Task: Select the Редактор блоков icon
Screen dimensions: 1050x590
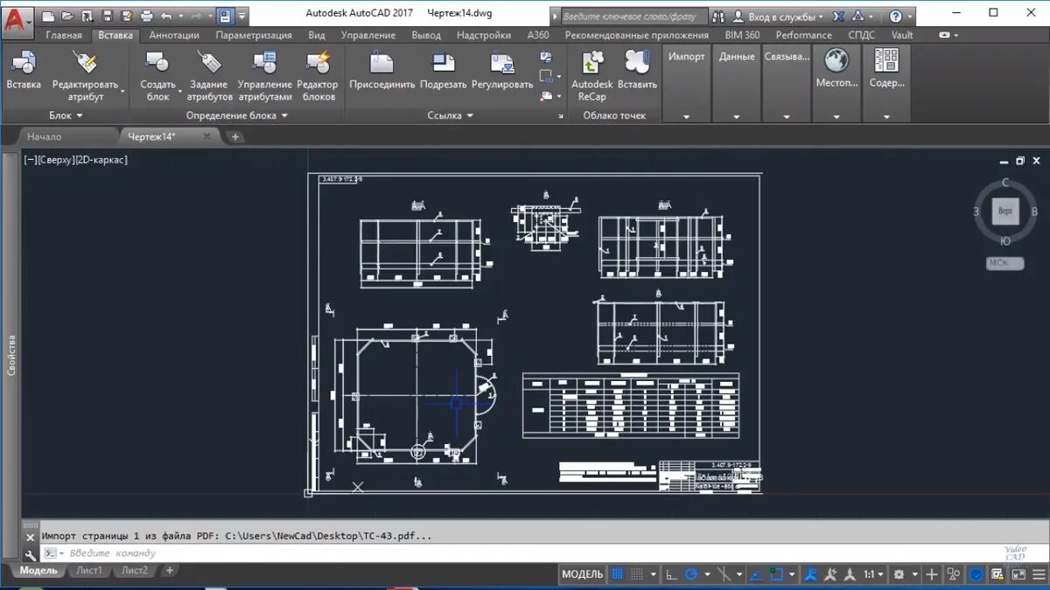Action: pos(318,64)
